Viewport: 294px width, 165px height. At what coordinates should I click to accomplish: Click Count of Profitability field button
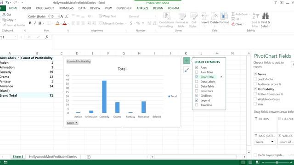point(79,61)
